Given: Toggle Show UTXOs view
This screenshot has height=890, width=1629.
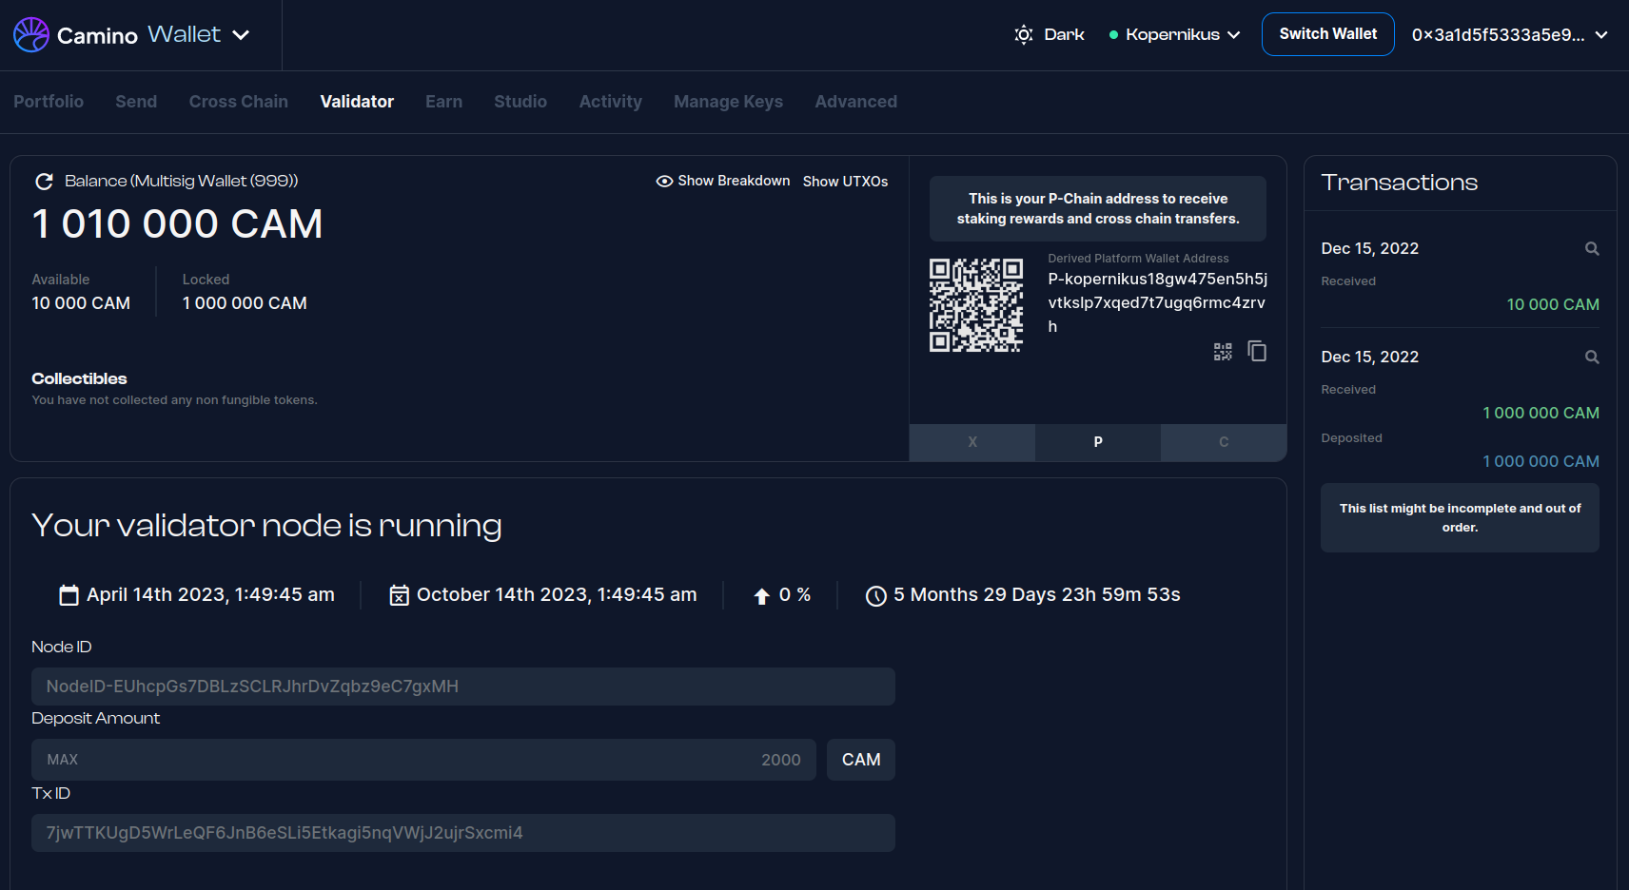Looking at the screenshot, I should tap(845, 182).
